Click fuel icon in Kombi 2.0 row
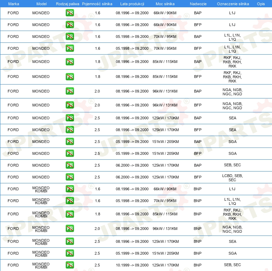272x271 pixels. pyautogui.click(x=70, y=228)
